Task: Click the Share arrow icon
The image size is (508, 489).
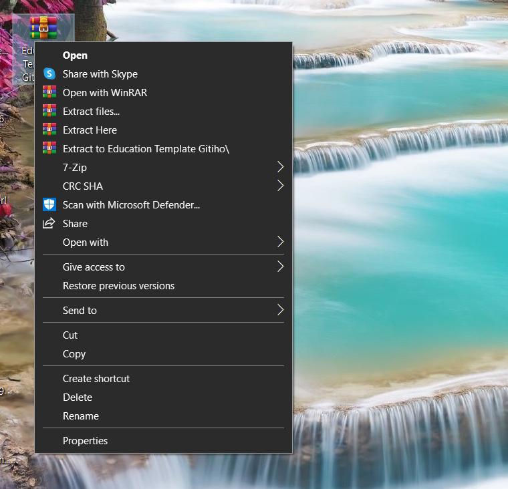Action: (x=49, y=223)
